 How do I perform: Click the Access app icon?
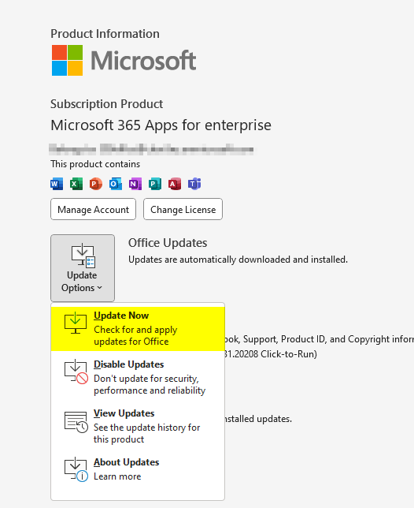(175, 184)
